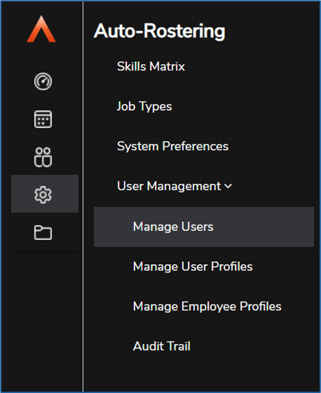This screenshot has width=321, height=393.
Task: Open System Preferences
Action: (x=173, y=146)
